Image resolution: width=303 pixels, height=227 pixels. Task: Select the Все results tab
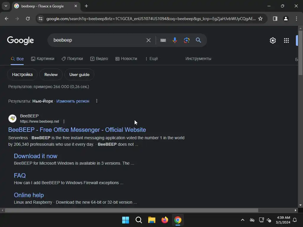(x=17, y=59)
